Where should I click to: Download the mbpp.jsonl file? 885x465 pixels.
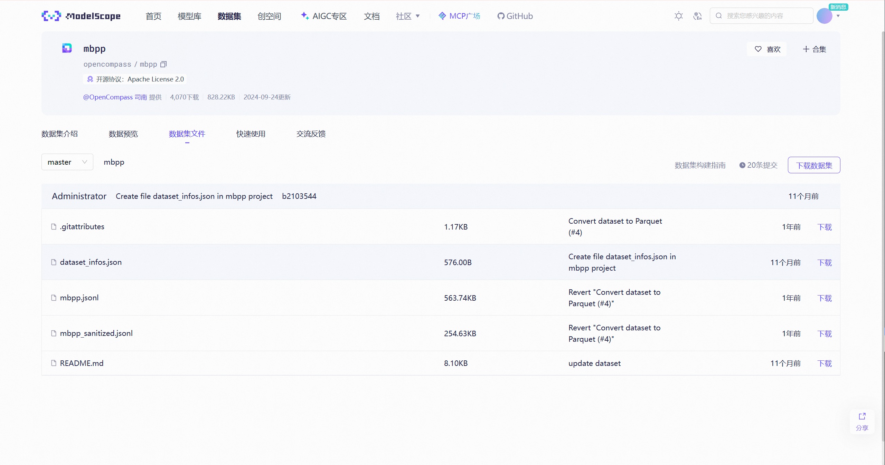pos(825,298)
